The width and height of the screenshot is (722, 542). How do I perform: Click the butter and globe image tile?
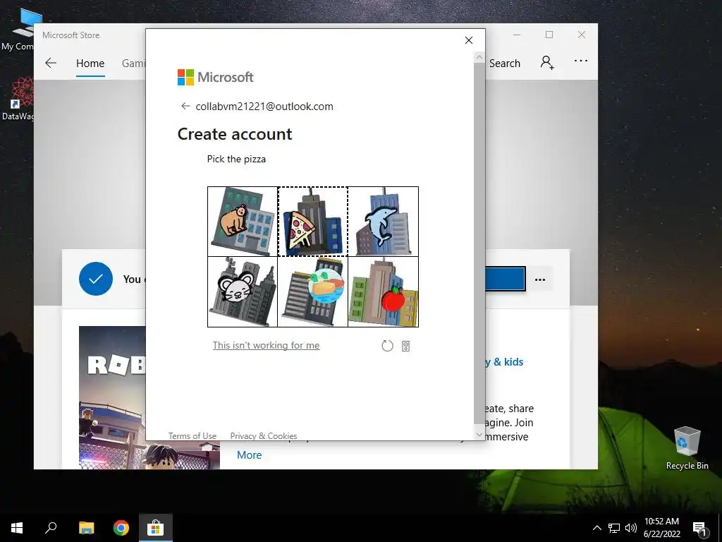[312, 291]
